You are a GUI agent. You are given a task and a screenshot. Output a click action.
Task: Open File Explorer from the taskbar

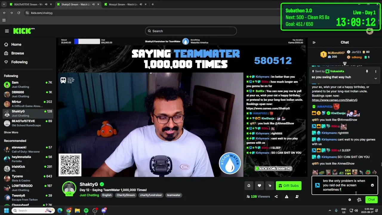point(77,211)
